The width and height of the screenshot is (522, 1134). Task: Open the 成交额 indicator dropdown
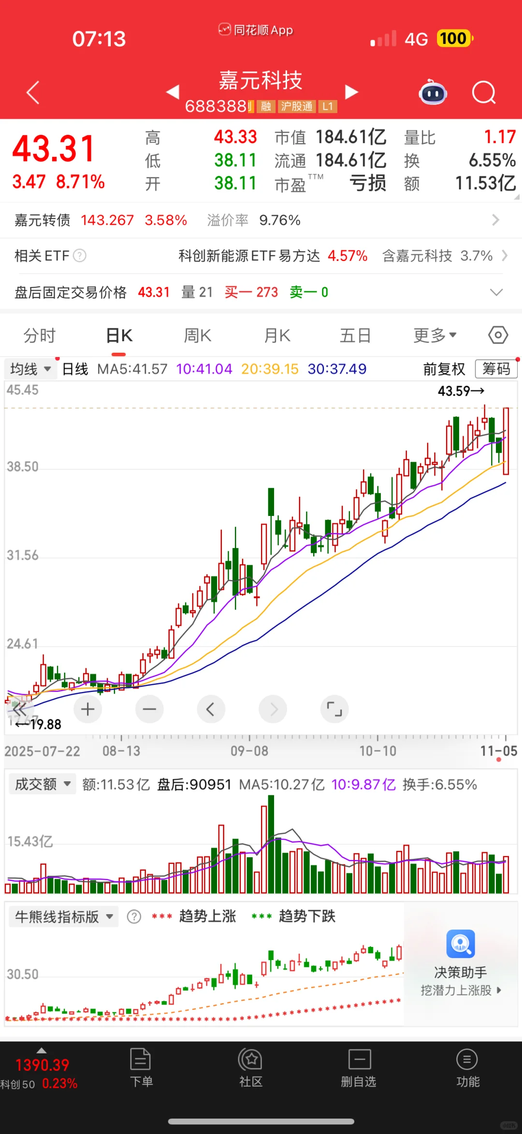(x=43, y=784)
